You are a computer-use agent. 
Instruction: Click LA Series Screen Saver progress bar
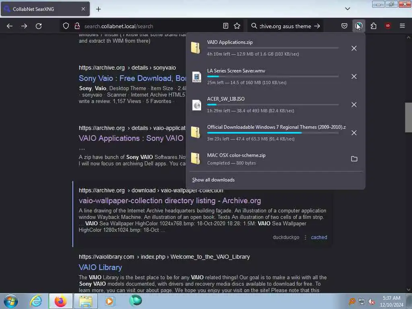point(273,76)
